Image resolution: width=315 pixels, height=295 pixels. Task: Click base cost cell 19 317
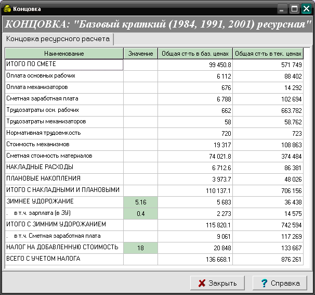[x=195, y=145]
